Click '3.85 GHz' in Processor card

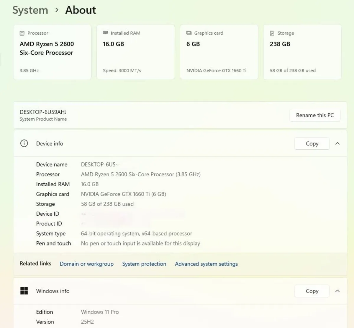pyautogui.click(x=29, y=70)
